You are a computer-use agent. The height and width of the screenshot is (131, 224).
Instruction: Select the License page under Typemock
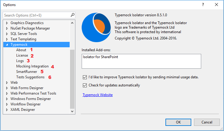coord(22,55)
